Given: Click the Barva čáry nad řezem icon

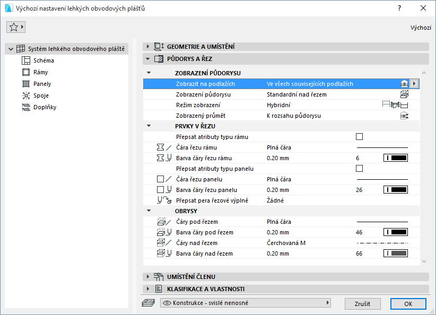Looking at the screenshot, I should coord(164,253).
